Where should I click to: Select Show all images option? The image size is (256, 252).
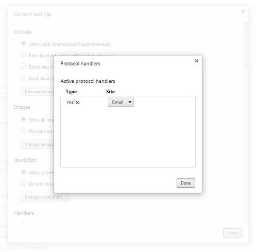[23, 119]
